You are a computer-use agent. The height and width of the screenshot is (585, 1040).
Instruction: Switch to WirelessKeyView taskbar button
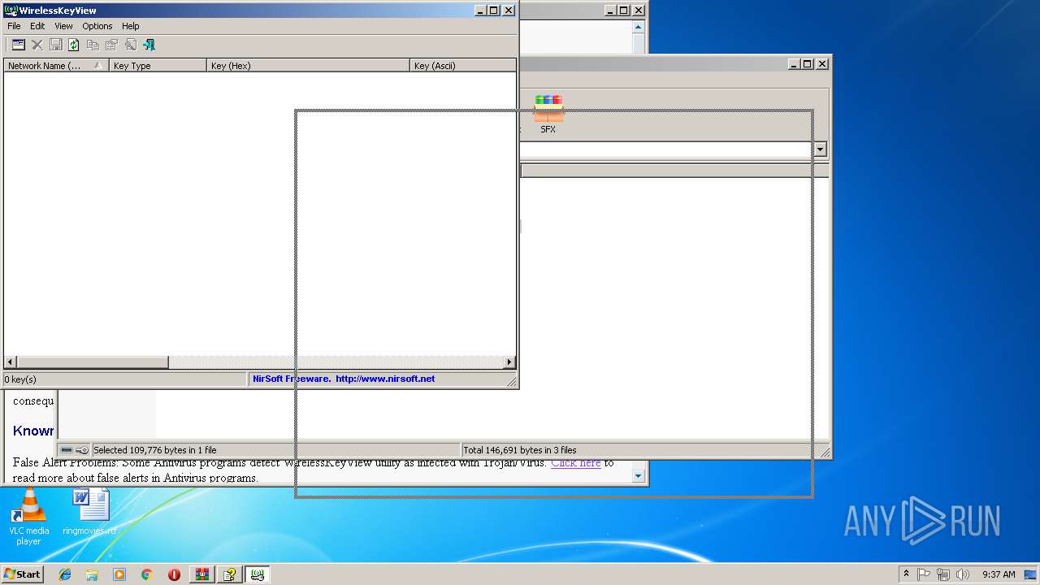[x=258, y=574]
